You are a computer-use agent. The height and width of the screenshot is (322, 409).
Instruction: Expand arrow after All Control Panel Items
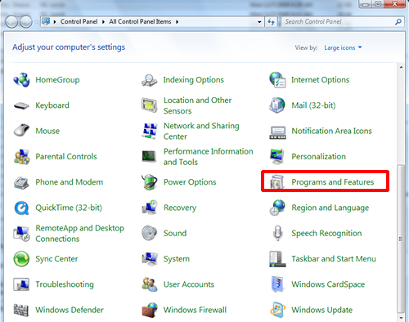[x=178, y=22]
